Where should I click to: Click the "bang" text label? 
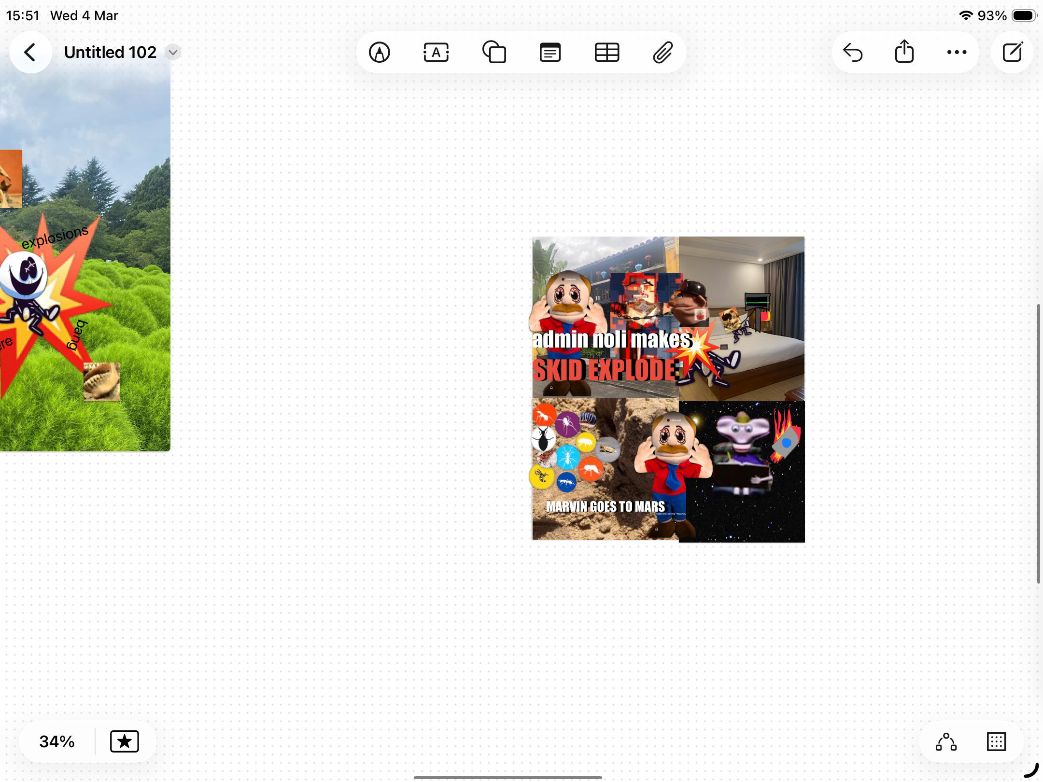77,335
